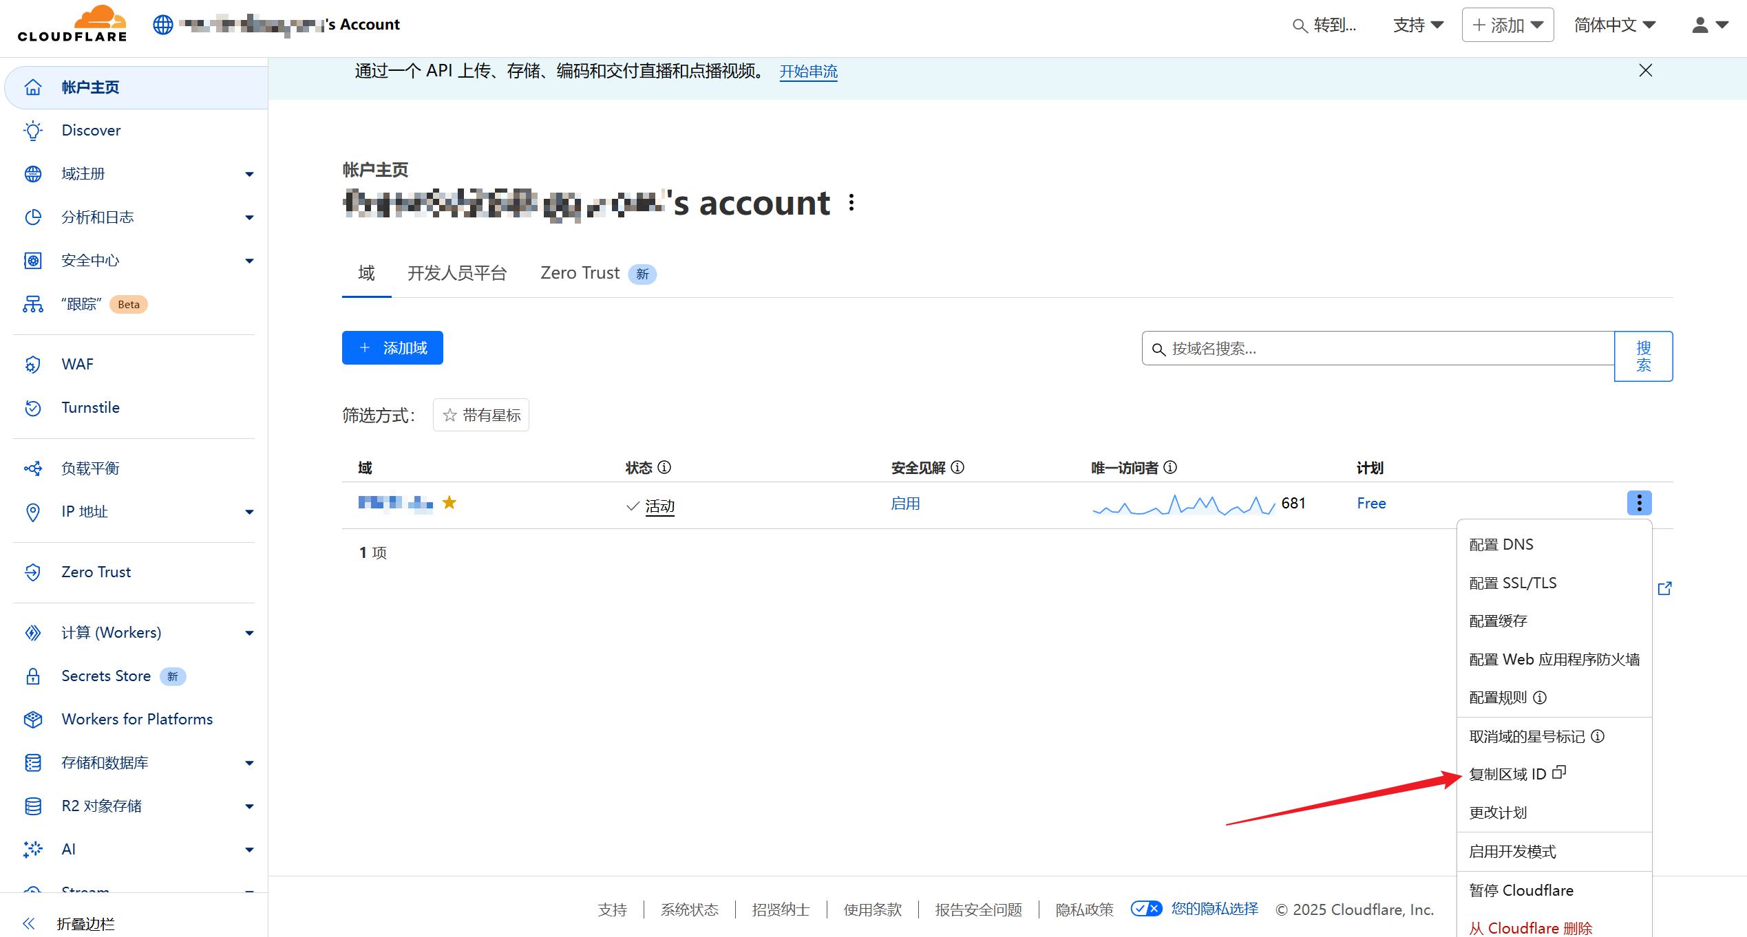Click the domain registration globe icon in sidebar
Image resolution: width=1747 pixels, height=937 pixels.
click(33, 174)
